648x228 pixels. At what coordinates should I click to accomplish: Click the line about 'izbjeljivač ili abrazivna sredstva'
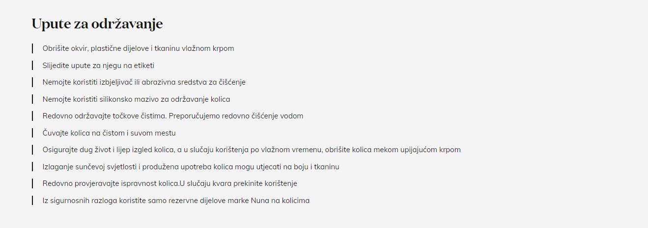(x=144, y=82)
